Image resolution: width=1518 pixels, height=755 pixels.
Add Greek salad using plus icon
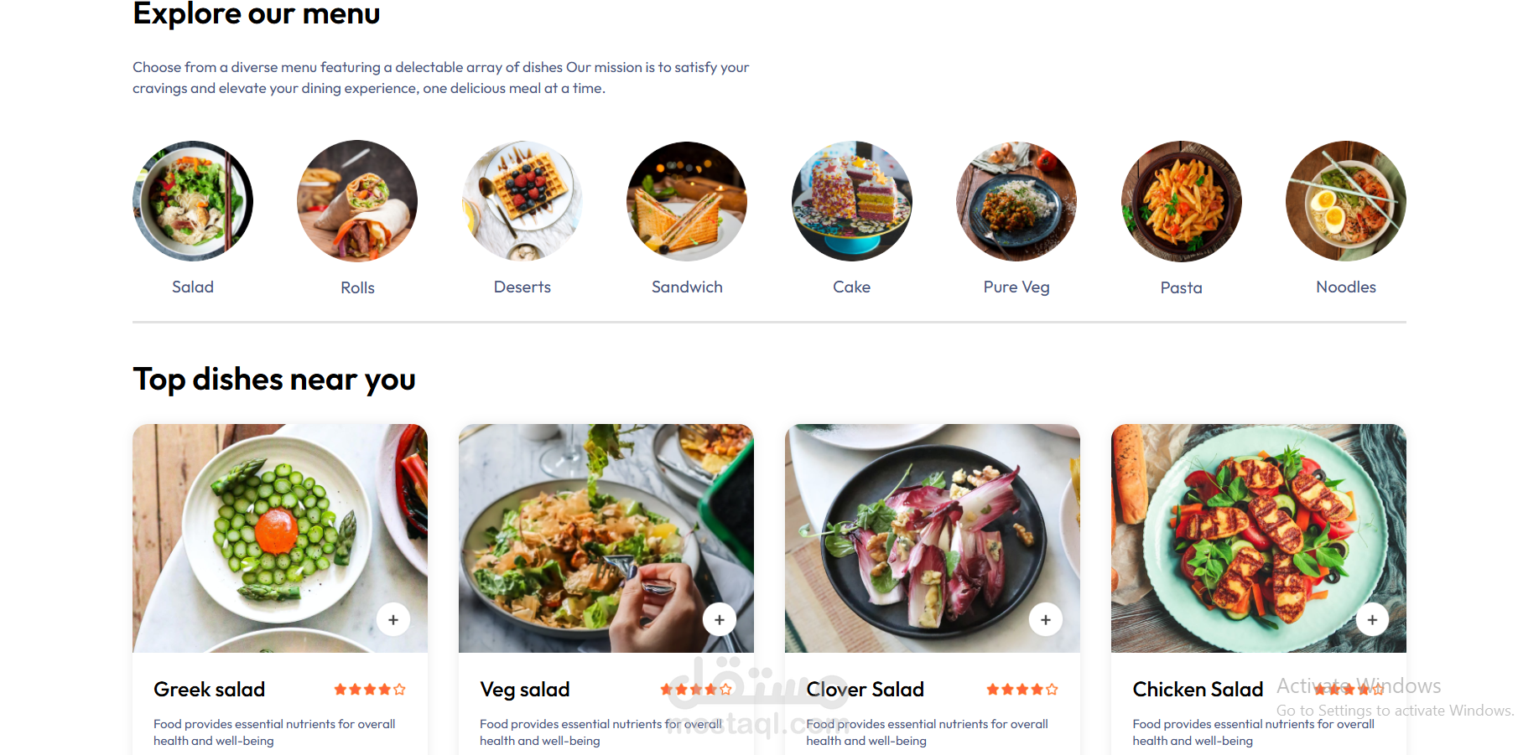tap(393, 620)
